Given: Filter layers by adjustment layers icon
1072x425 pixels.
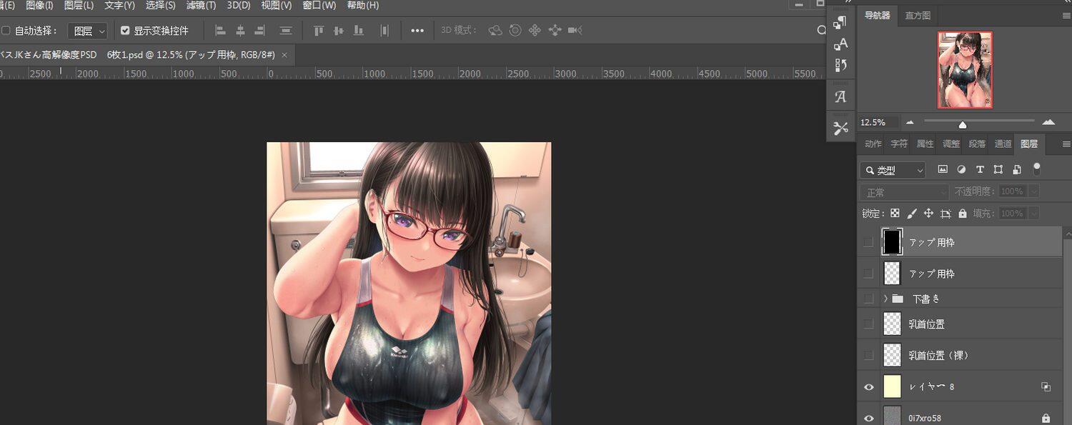Looking at the screenshot, I should point(961,170).
